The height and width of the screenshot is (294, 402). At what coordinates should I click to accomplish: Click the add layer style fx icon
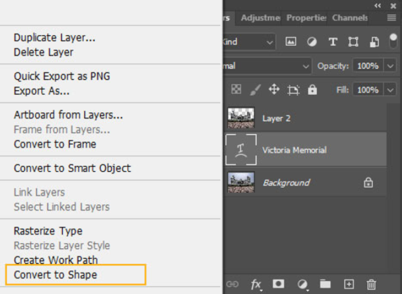pos(256,284)
